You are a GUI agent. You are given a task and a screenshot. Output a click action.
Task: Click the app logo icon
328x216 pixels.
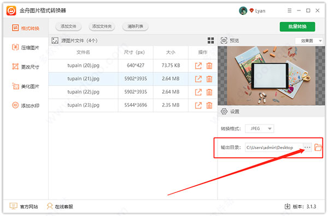click(11, 10)
